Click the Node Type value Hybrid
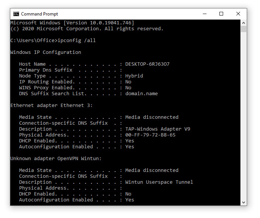The image size is (260, 218). click(134, 76)
